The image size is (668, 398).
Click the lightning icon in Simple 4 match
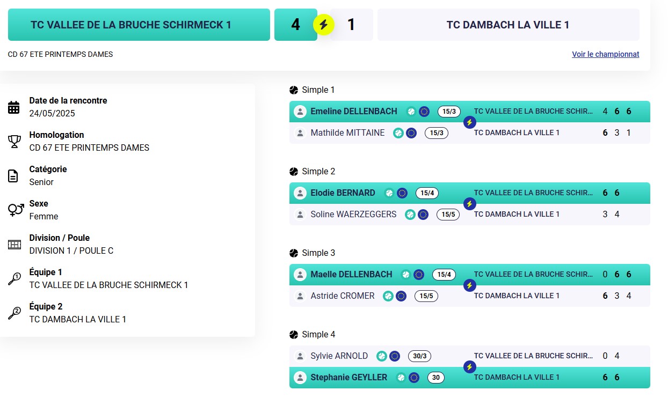[470, 367]
